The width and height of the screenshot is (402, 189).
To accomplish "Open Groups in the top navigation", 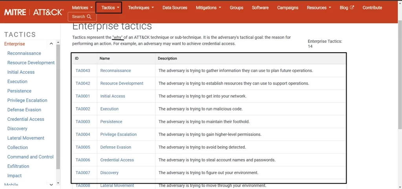I will pos(236,8).
